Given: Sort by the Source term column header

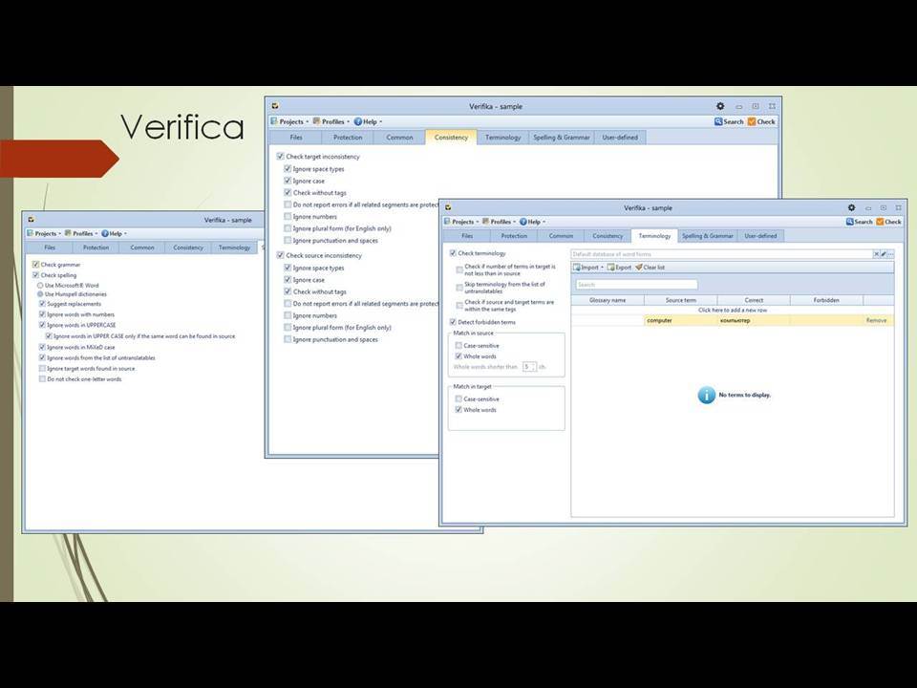Looking at the screenshot, I should (x=681, y=300).
